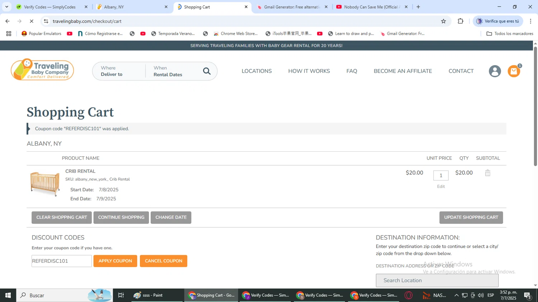
Task: Open the FAQ page
Action: (x=351, y=71)
